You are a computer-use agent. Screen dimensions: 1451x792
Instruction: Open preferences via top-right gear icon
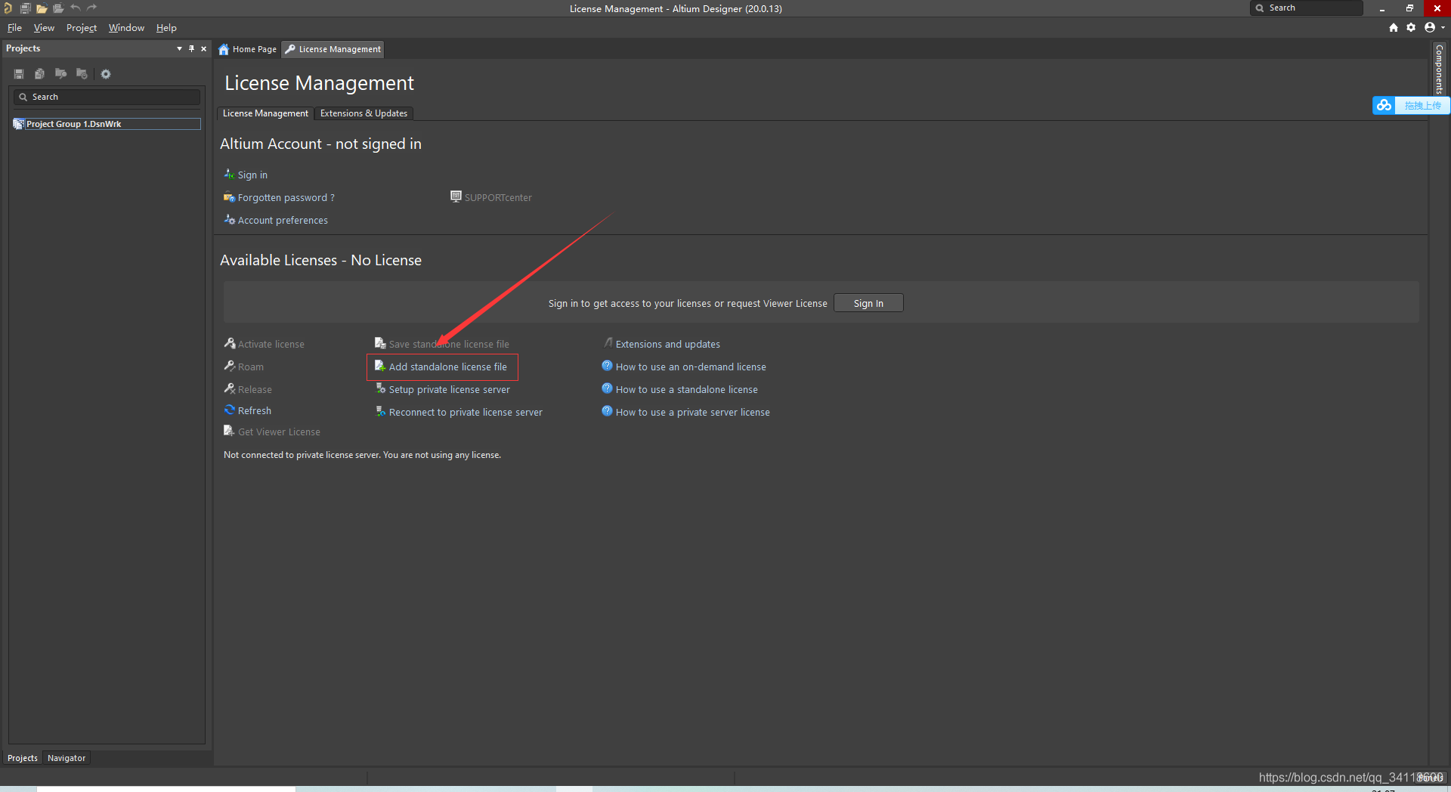tap(1411, 27)
